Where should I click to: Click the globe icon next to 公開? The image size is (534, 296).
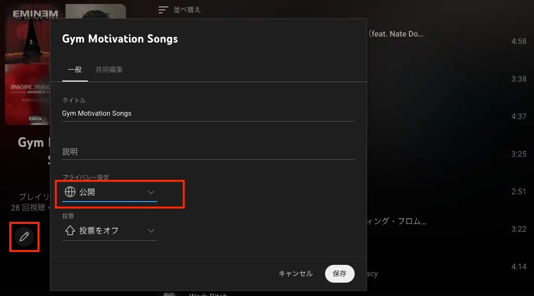click(70, 192)
